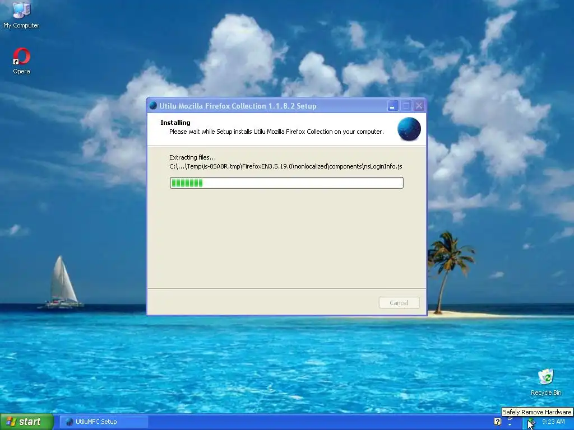Image resolution: width=574 pixels, height=430 pixels.
Task: Click the Safely Remove Hardware tooltip
Action: point(537,412)
